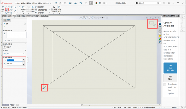Screen dimensions: 186x109
Task: Open the Appearances tab in the task pane
Action: click(160, 39)
